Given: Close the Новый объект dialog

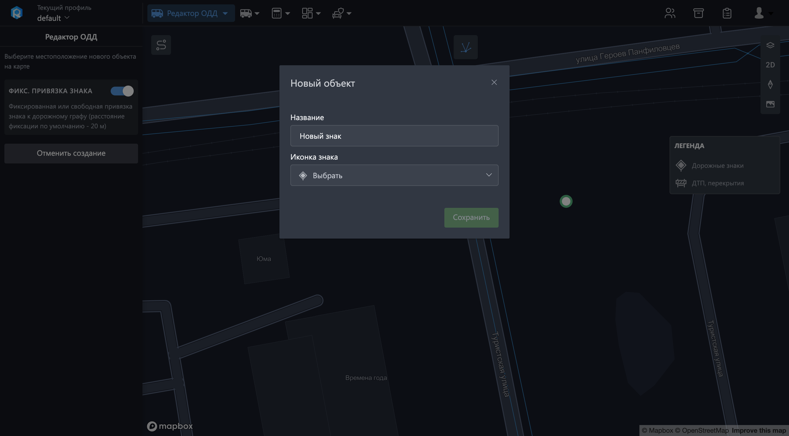Looking at the screenshot, I should point(494,82).
